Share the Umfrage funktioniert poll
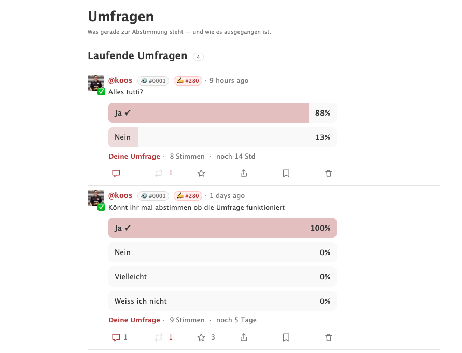Image resolution: width=462 pixels, height=353 pixels. tap(244, 337)
